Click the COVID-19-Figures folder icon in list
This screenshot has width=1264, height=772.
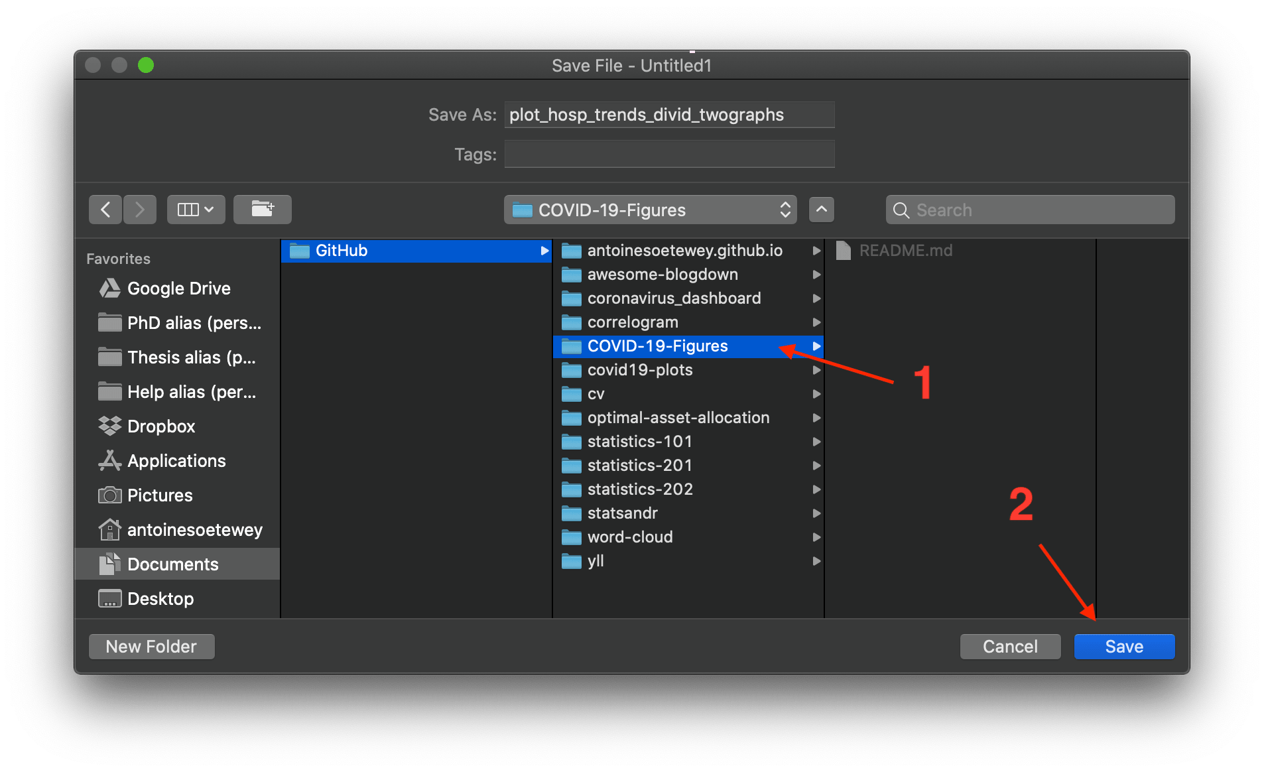572,346
